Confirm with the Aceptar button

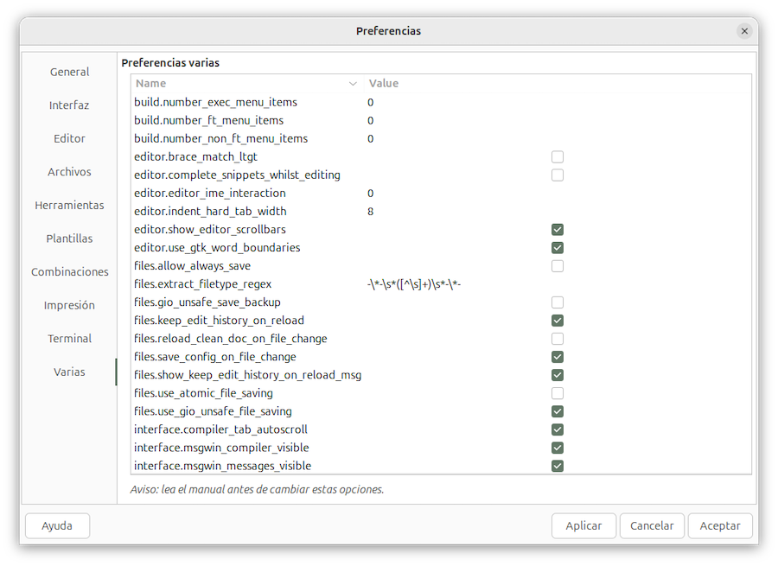coord(720,525)
